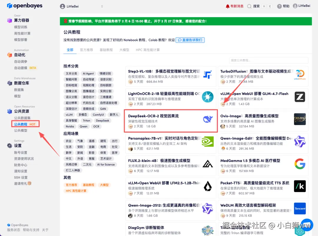This screenshot has height=236, width=318.
Task: Click the DeepSeek whale logo
Action: pos(208,119)
